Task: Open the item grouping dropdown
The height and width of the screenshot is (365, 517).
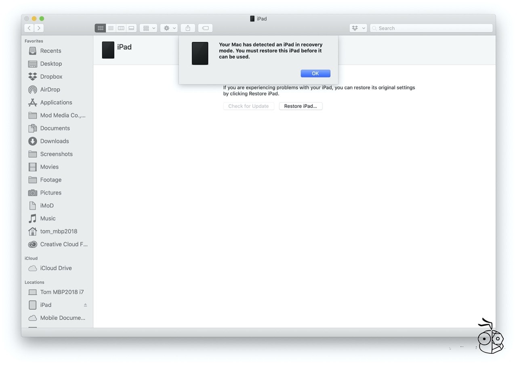Action: click(x=148, y=28)
